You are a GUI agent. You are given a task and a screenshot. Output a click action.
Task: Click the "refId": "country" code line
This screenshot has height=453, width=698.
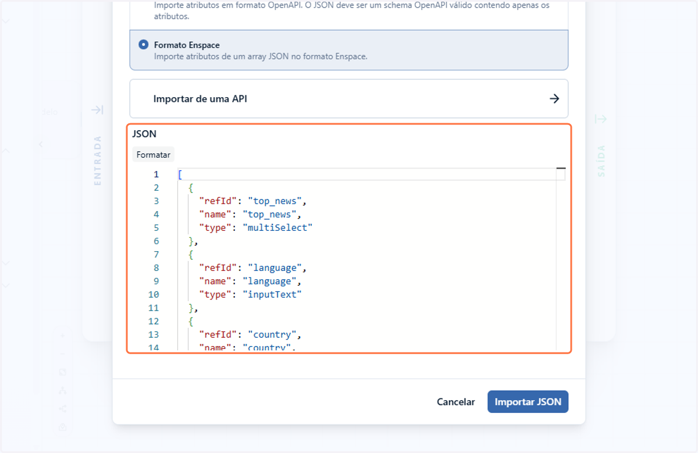click(250, 335)
